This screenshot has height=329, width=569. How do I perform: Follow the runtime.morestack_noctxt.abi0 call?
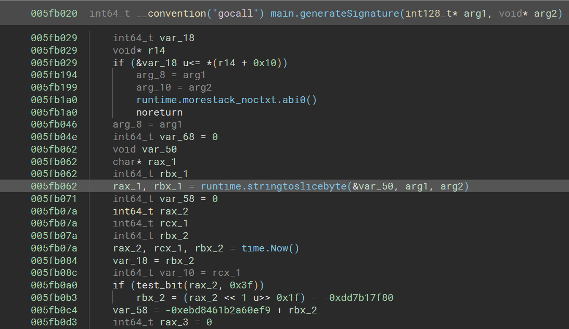click(226, 100)
